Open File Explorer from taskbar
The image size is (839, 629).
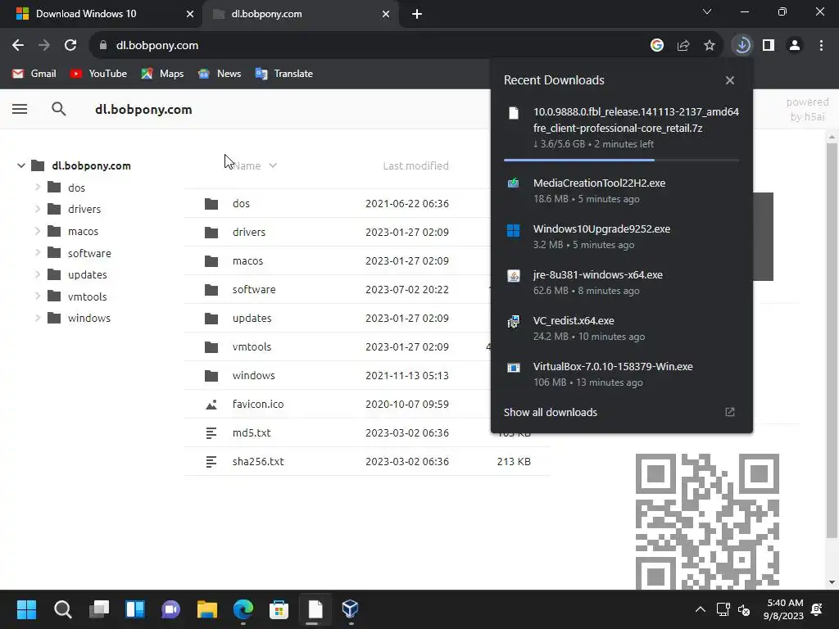pos(207,609)
